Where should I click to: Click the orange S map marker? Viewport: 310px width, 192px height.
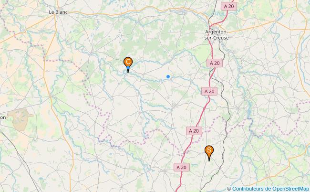[x=209, y=151]
